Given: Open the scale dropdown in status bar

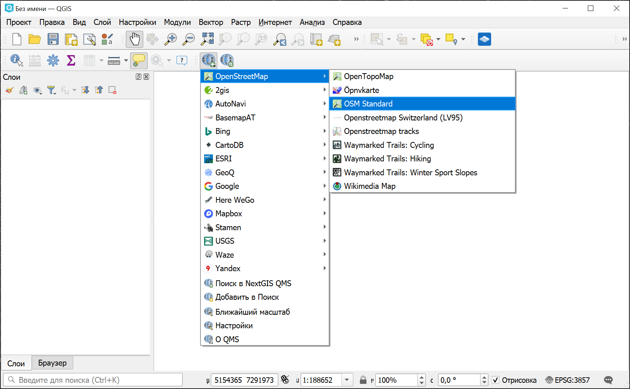Looking at the screenshot, I should click(x=347, y=380).
